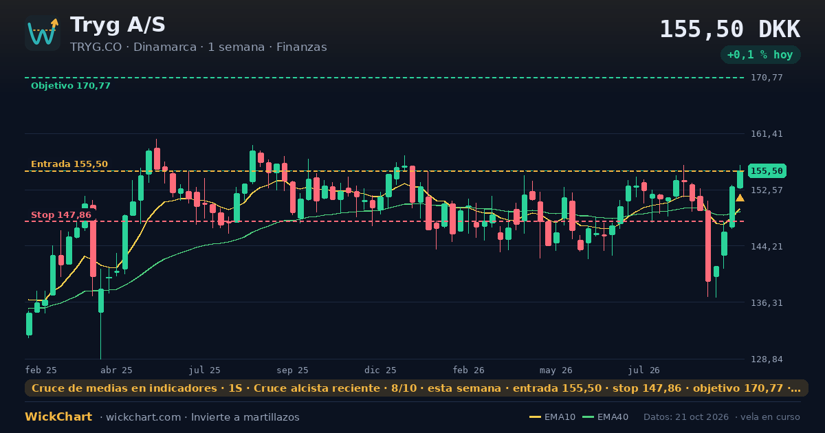Click the vela en curso footer note

[x=771, y=417]
